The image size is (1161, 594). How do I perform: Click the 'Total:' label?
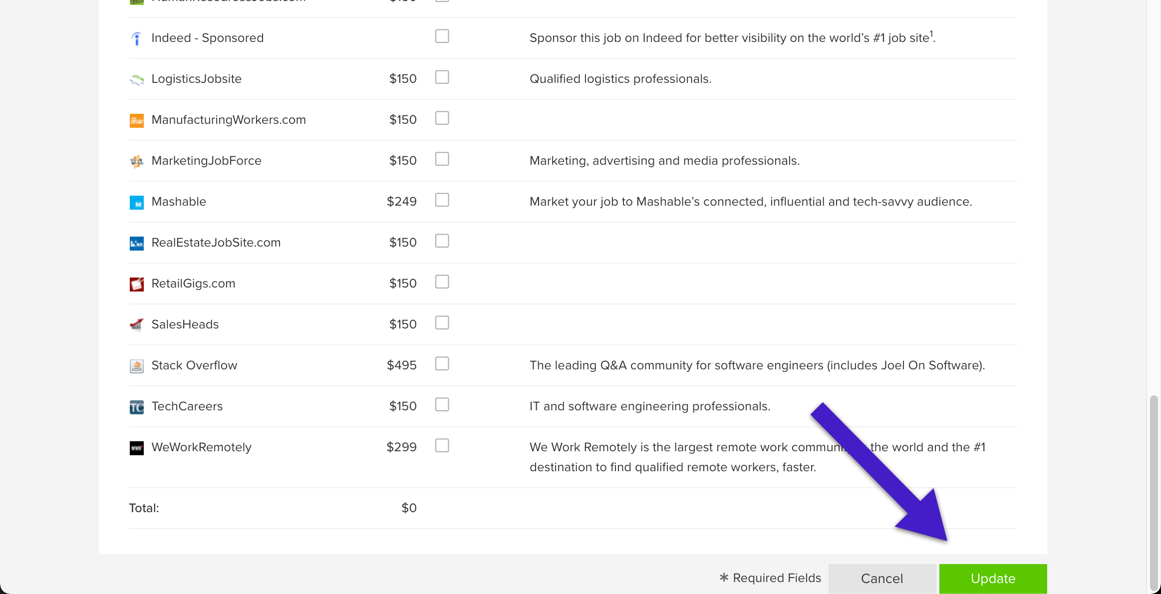pos(144,508)
